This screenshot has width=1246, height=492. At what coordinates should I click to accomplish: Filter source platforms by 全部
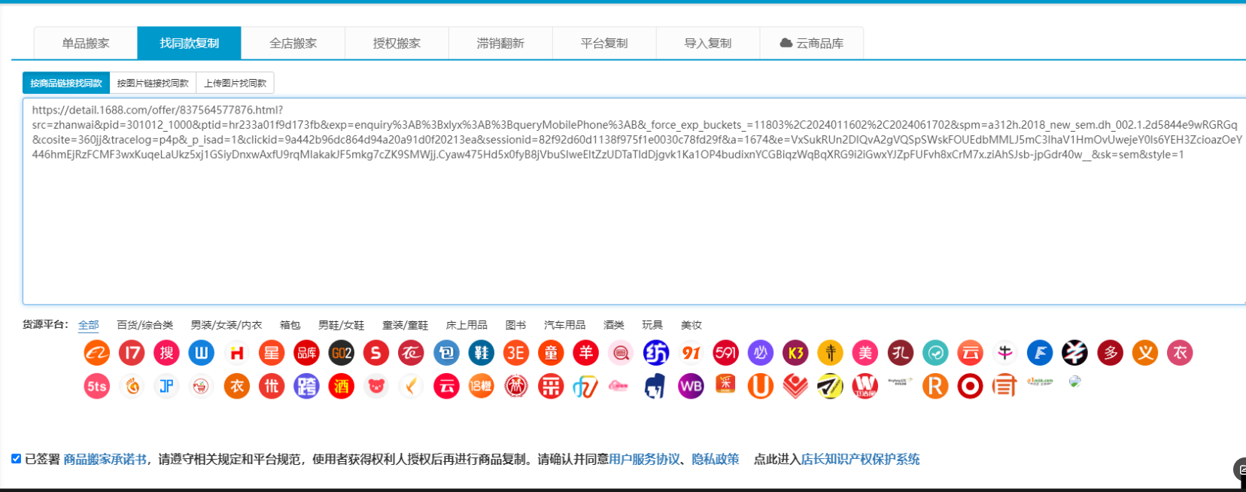[x=89, y=325]
